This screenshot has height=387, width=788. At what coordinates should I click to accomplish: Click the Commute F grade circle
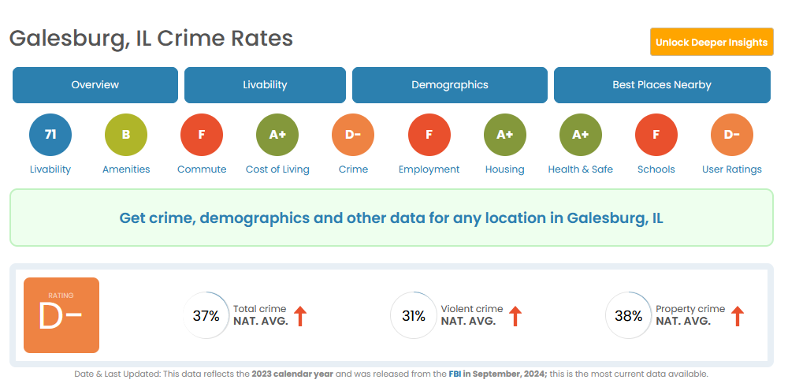(x=202, y=135)
